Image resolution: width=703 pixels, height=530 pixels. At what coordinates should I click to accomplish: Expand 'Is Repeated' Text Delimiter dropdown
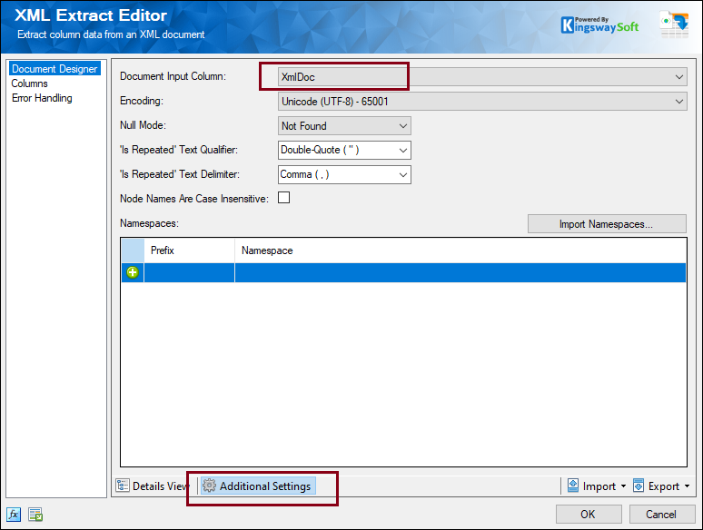point(403,174)
